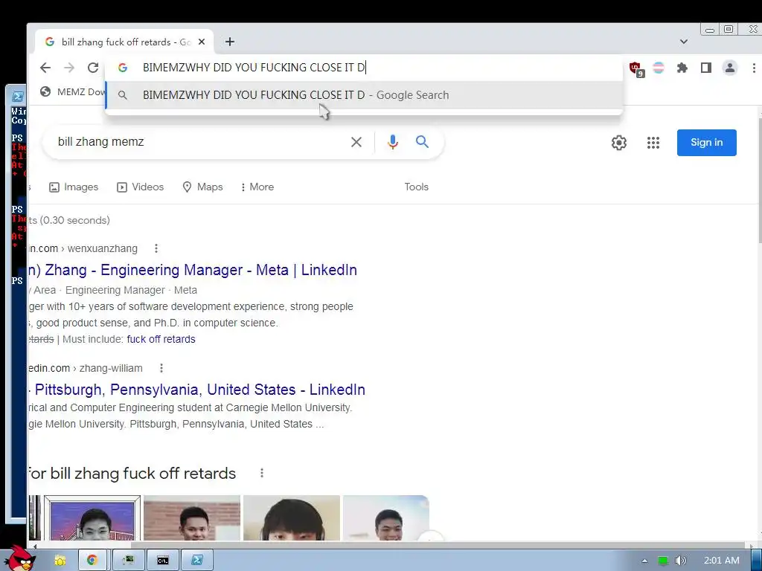Open the tab search chevron
The image size is (762, 571).
pyautogui.click(x=684, y=42)
